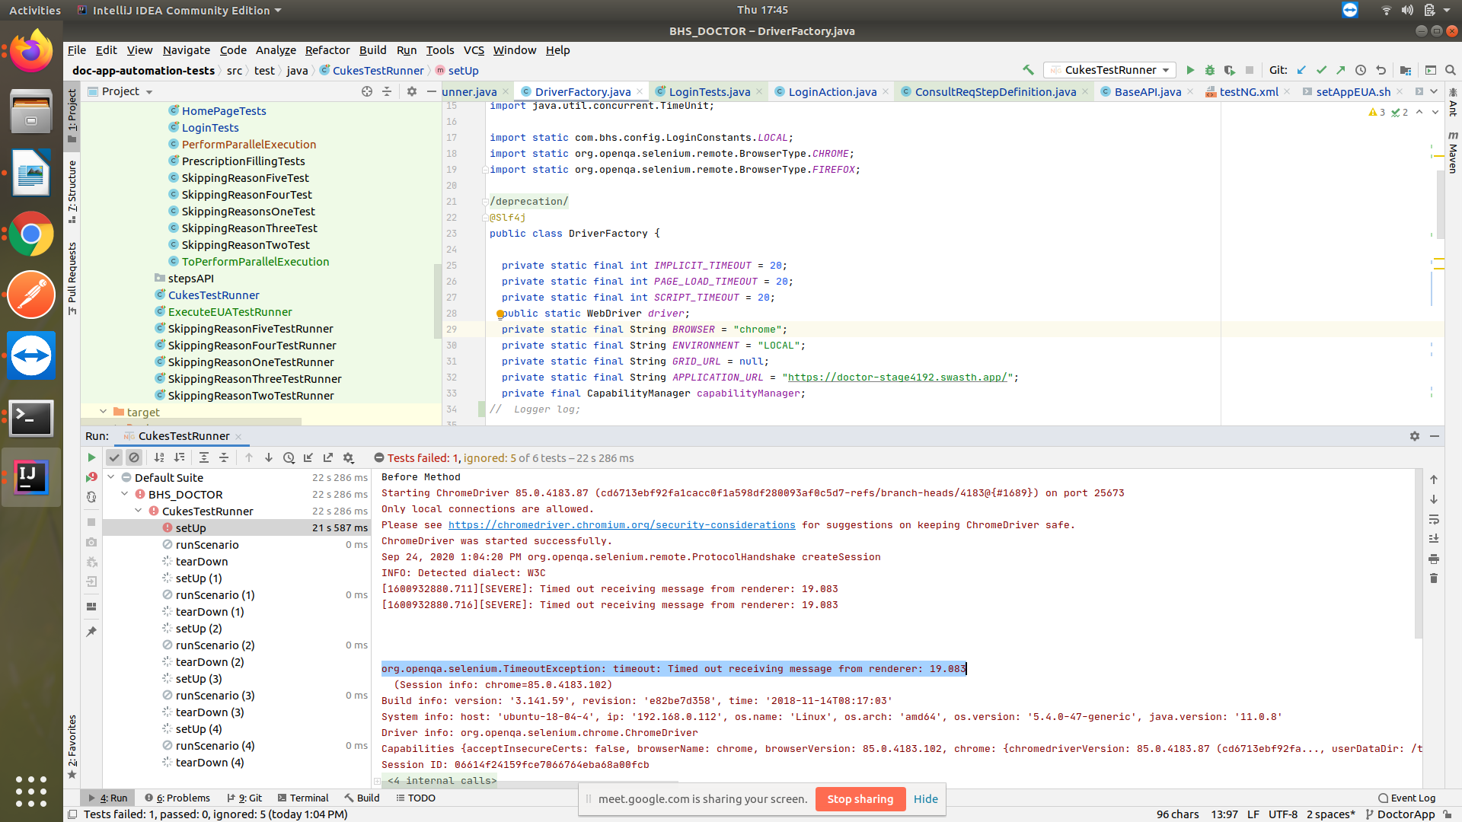
Task: Show hidden editor tabs dropdown
Action: (x=1435, y=91)
